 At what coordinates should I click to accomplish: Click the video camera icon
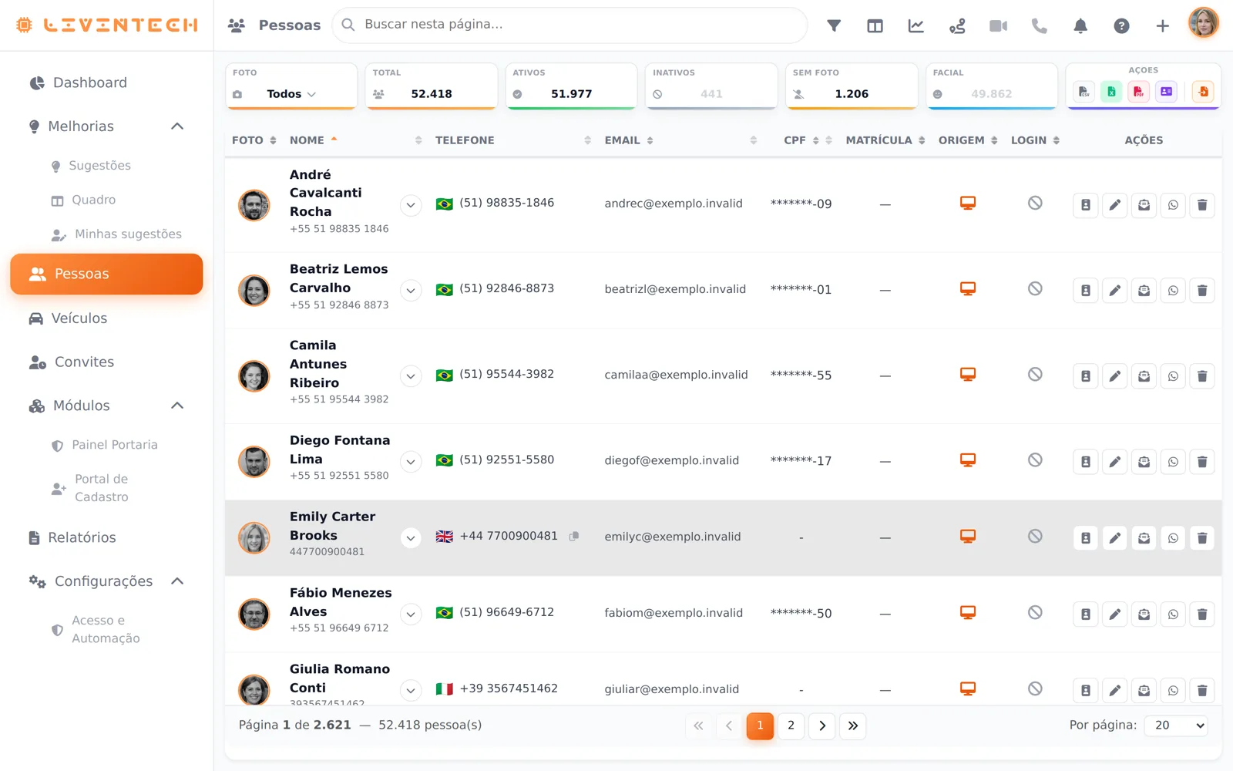998,25
